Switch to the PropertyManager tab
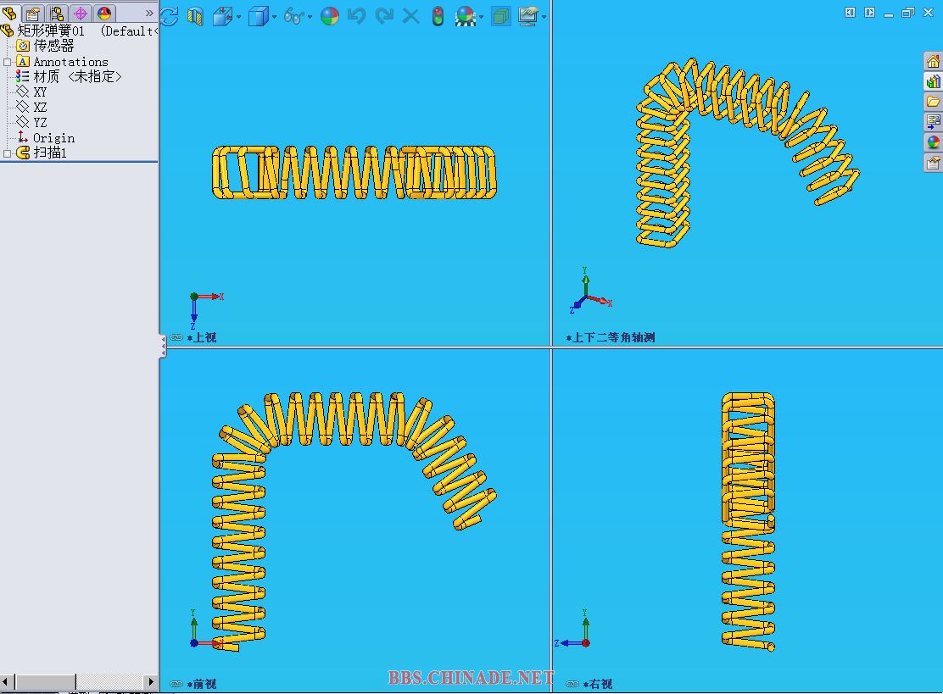This screenshot has height=694, width=943. [33, 14]
